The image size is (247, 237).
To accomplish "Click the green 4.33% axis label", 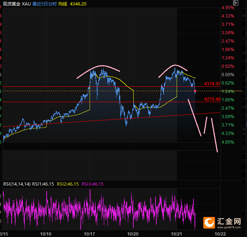I will (228, 133).
